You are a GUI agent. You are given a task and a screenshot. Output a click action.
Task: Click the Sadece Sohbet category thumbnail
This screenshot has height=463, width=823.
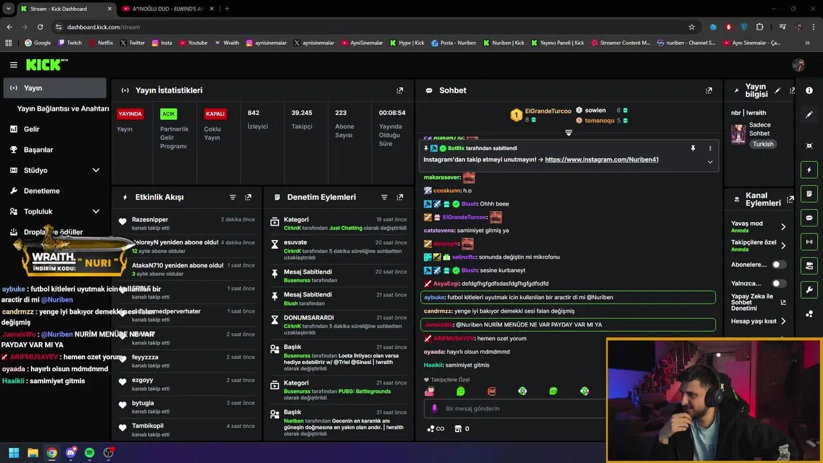coord(738,134)
